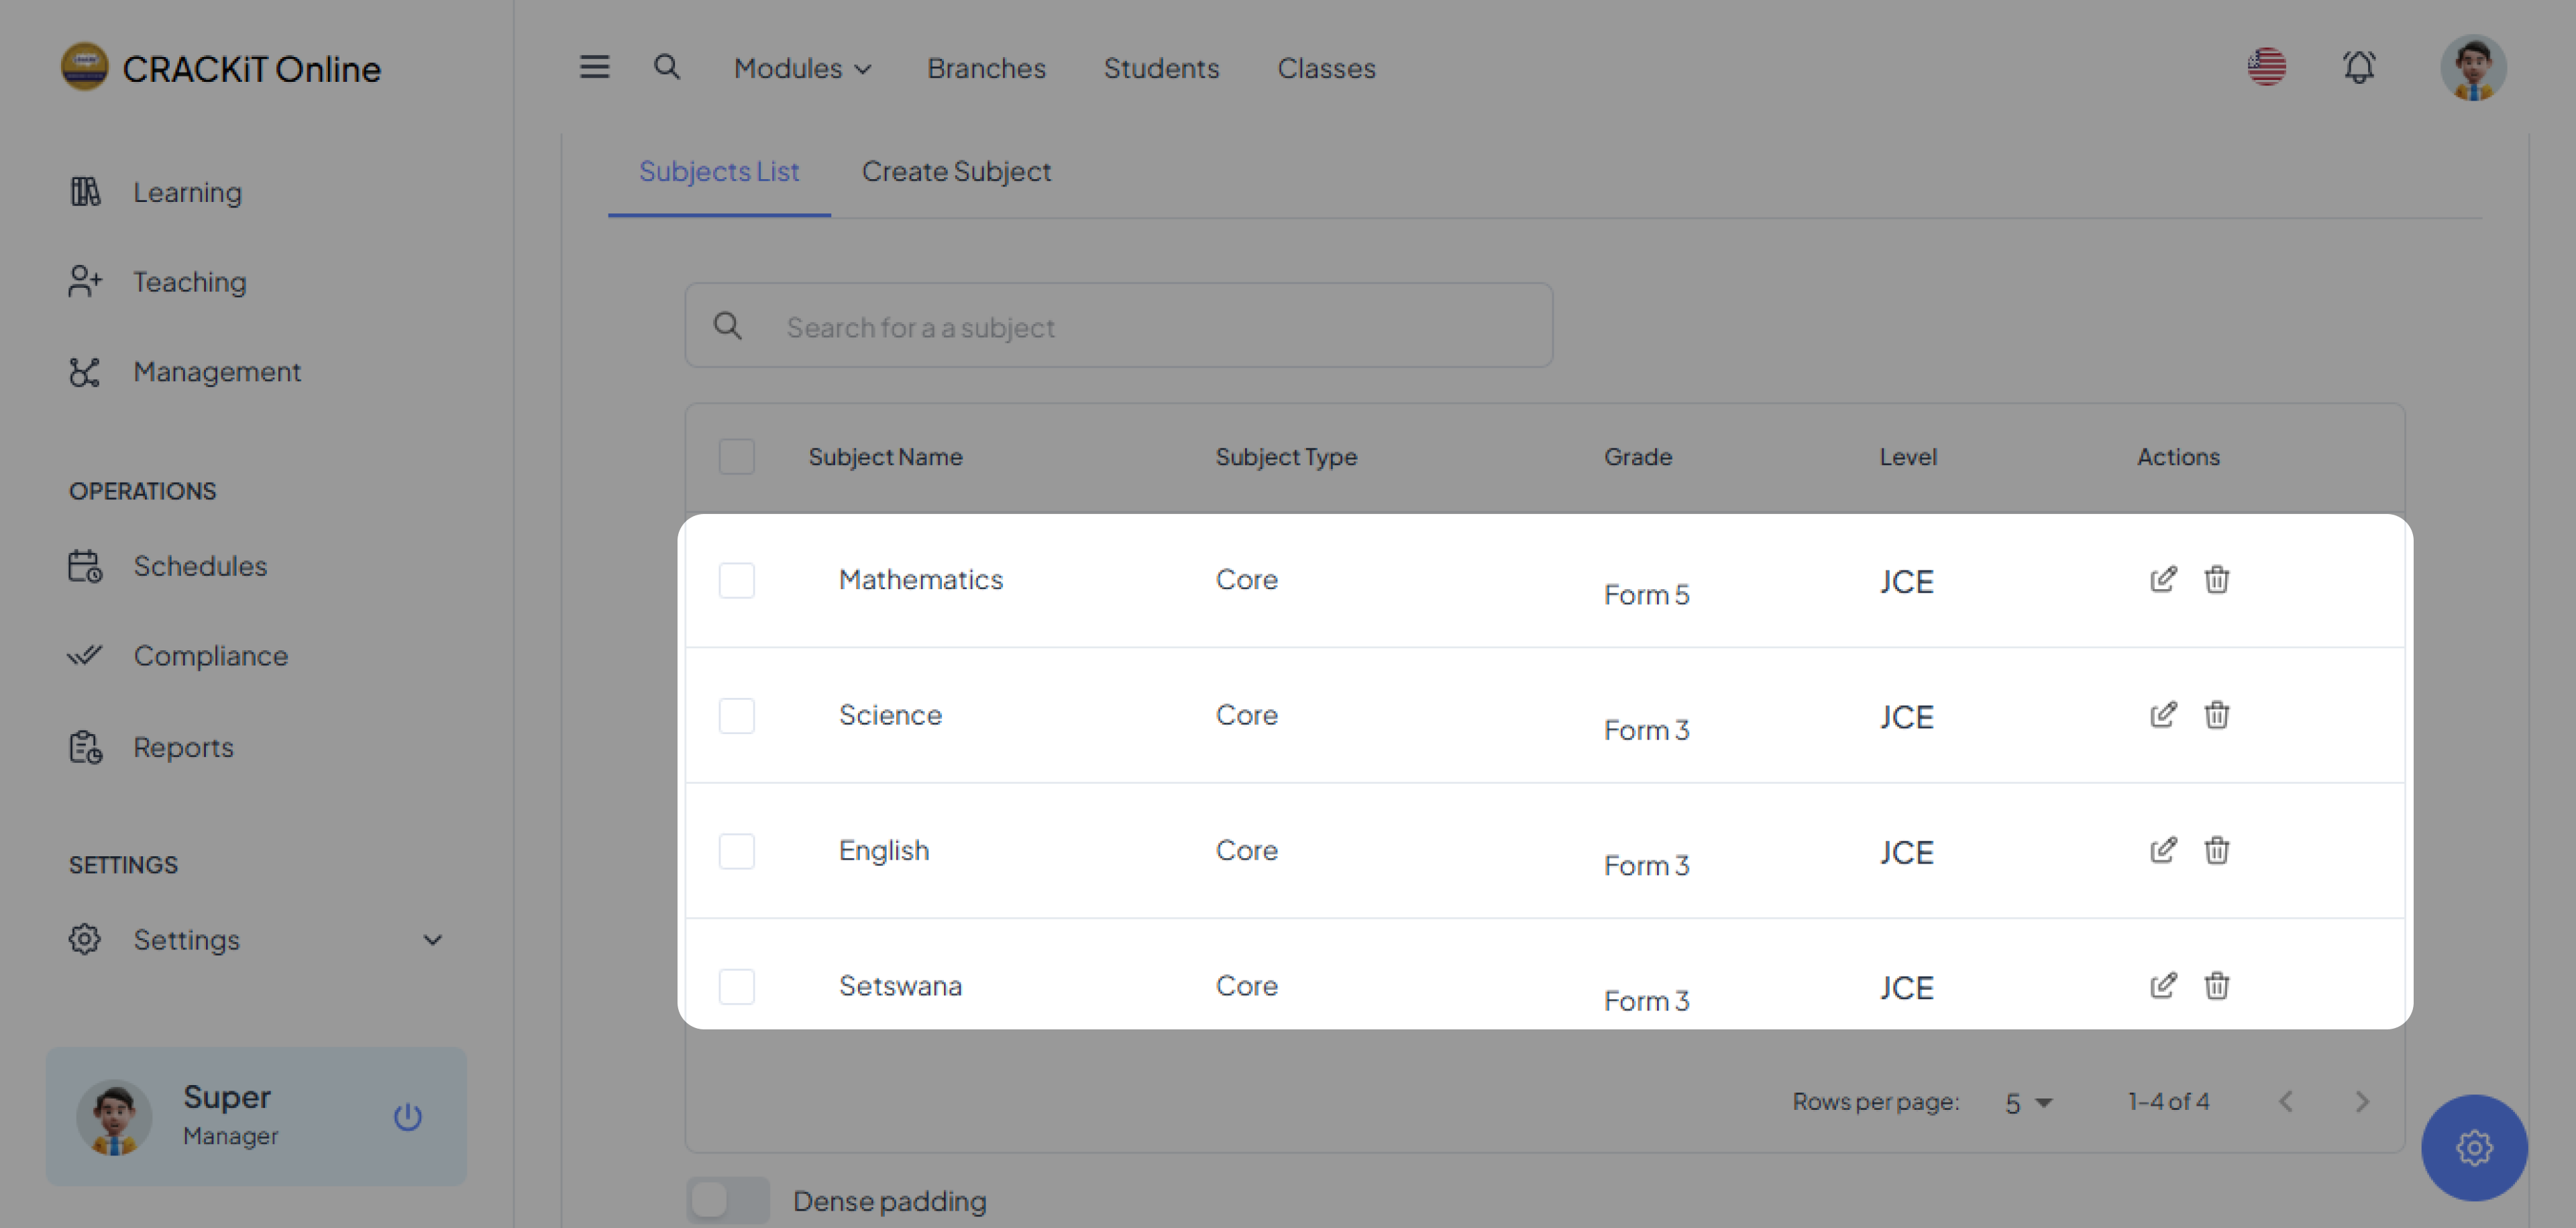This screenshot has width=2576, height=1228.
Task: Click the power logout icon
Action: point(407,1116)
